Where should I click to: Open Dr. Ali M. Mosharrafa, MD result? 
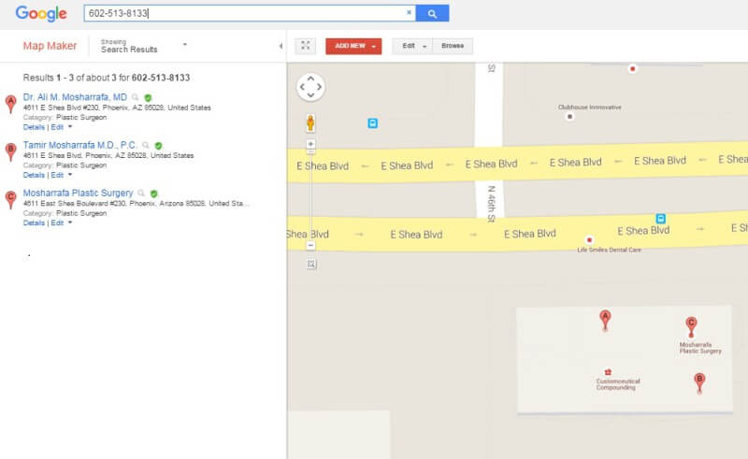pos(75,97)
